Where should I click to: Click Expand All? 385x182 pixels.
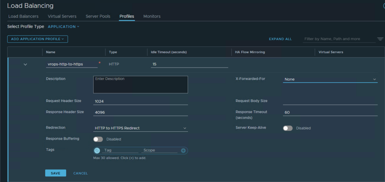point(280,39)
